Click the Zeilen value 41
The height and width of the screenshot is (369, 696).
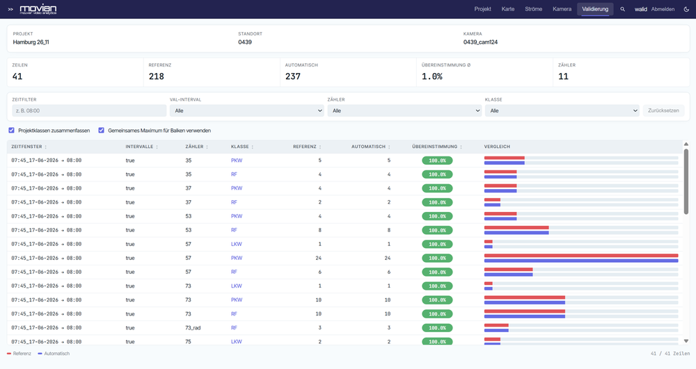17,76
